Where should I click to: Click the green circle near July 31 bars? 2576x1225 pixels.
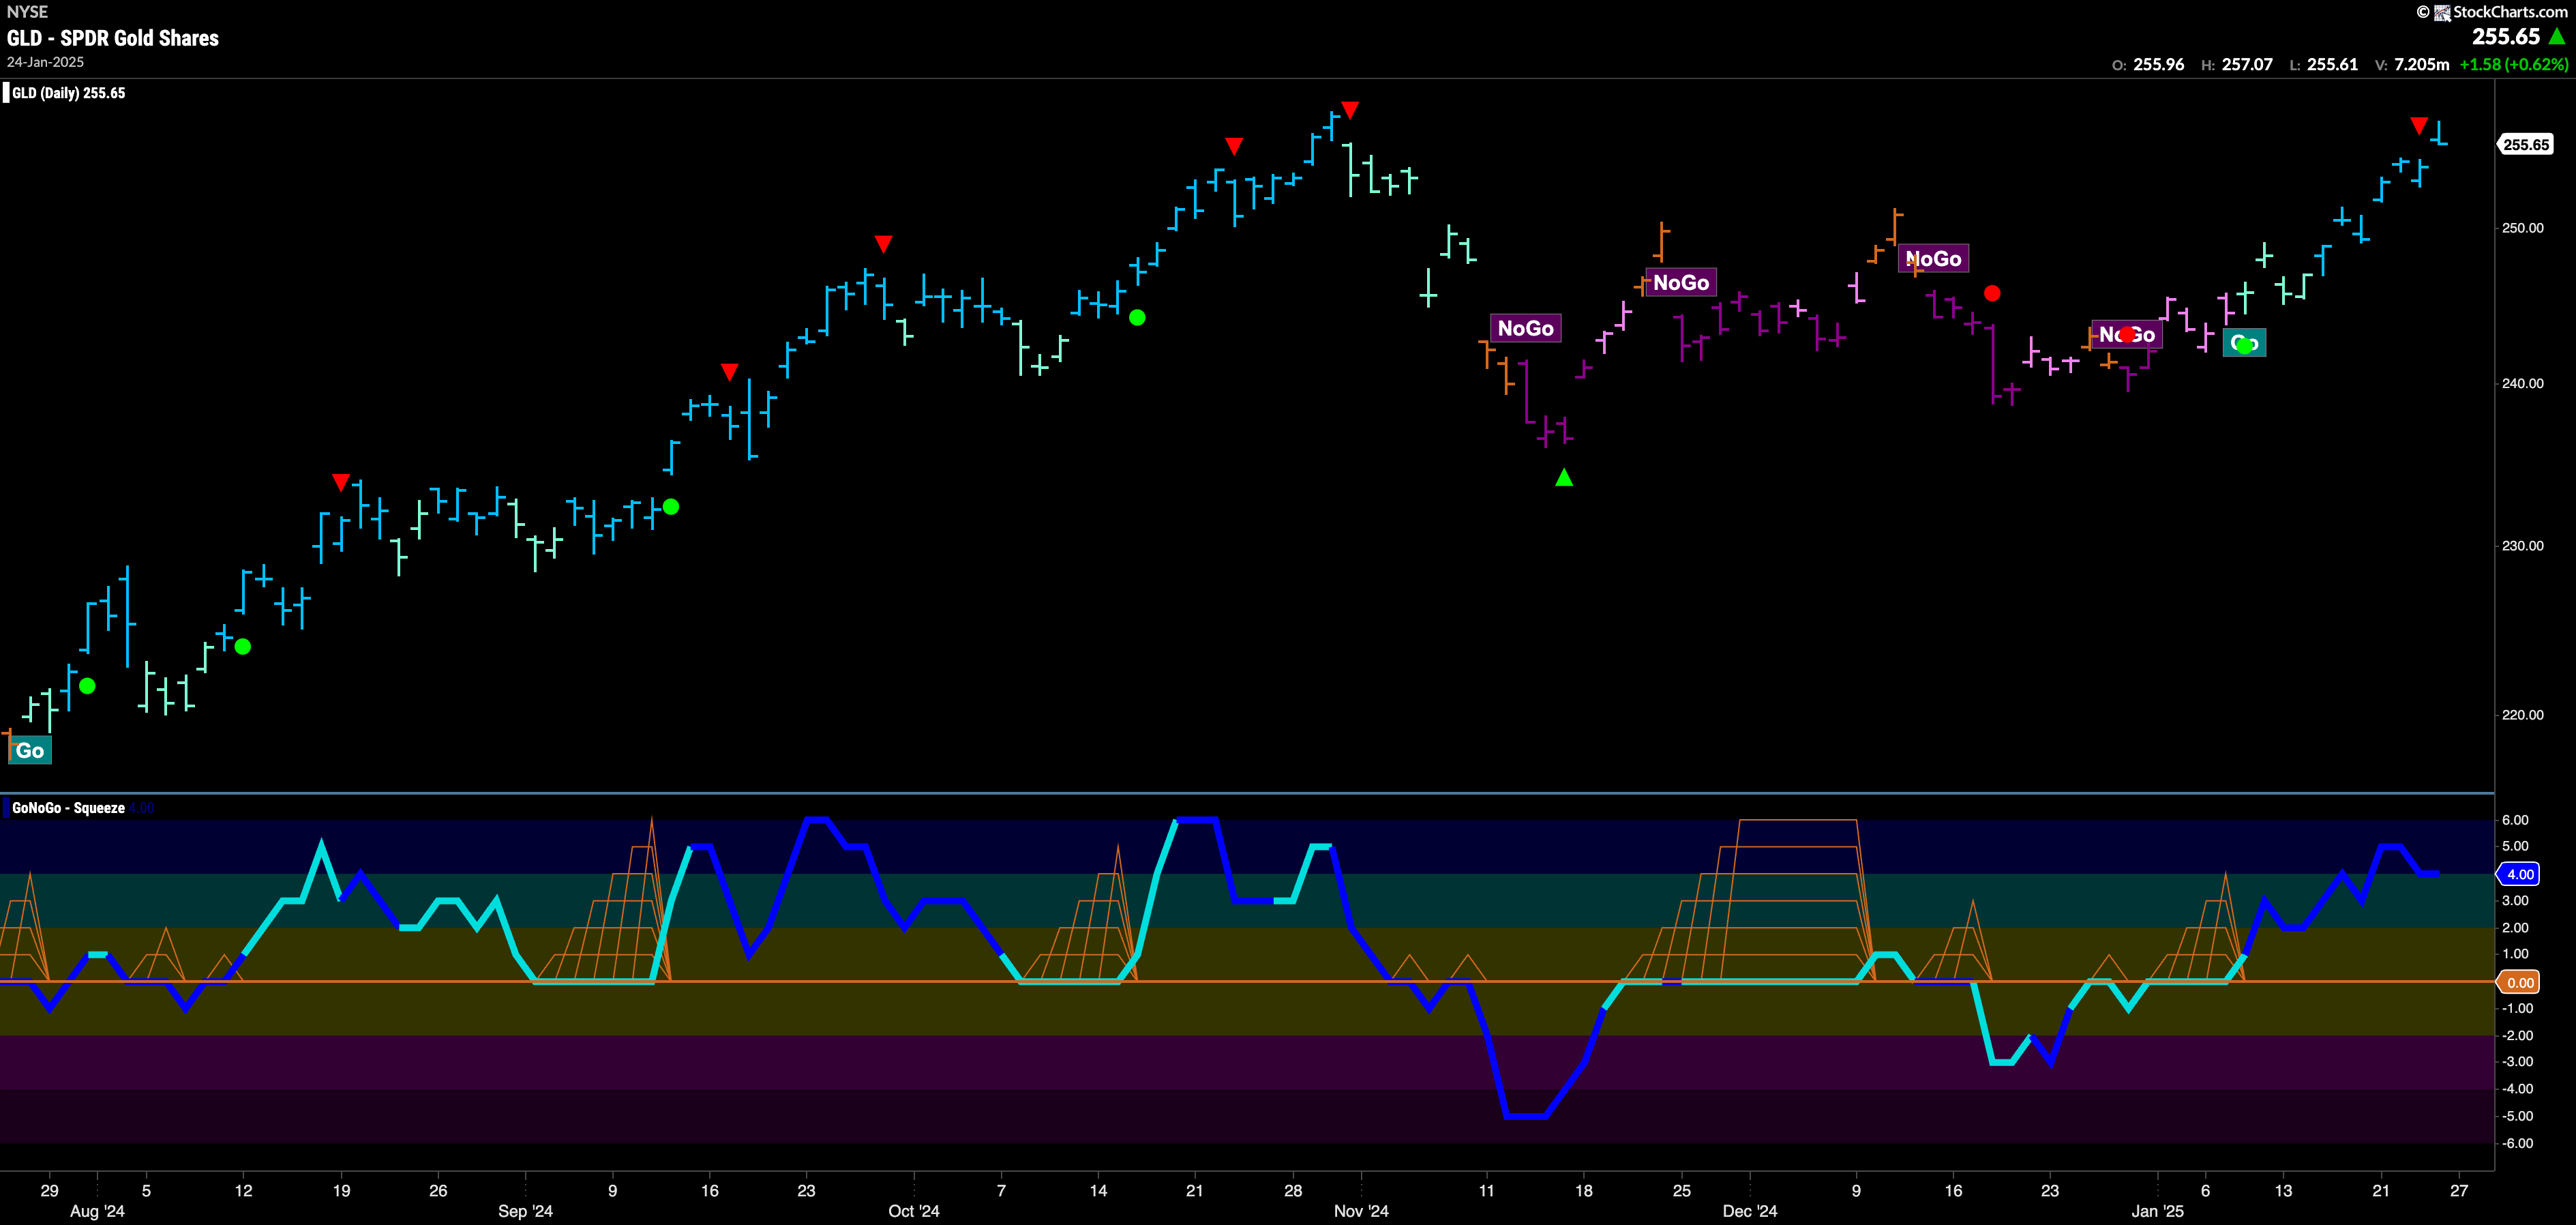click(87, 686)
